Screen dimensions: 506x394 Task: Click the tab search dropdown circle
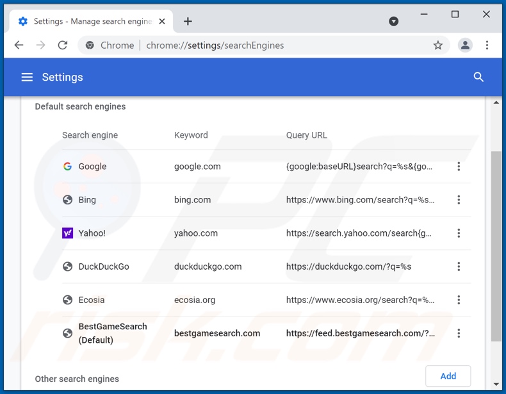(x=393, y=21)
